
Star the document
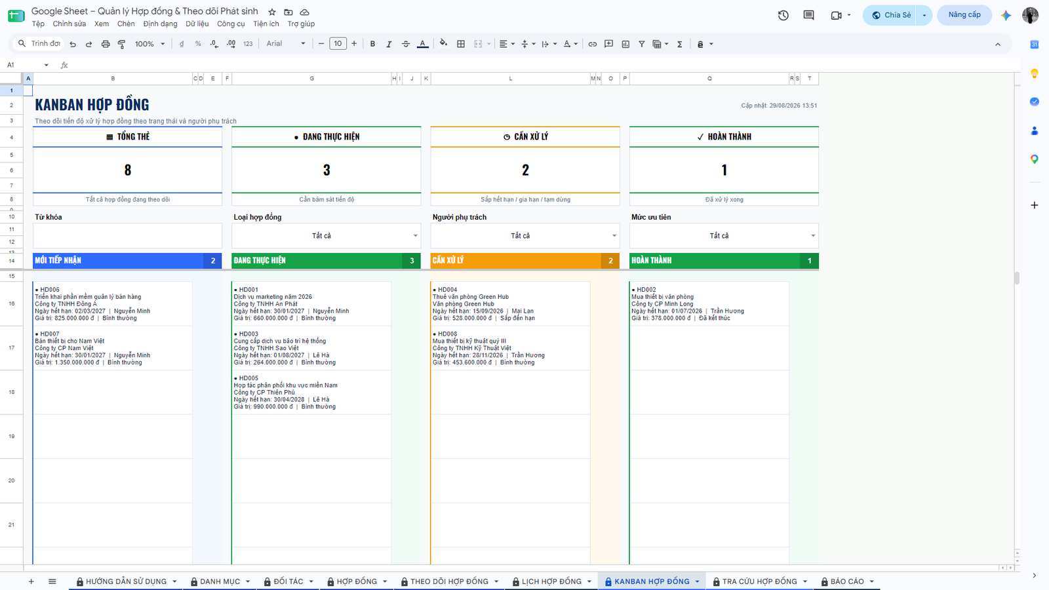coord(272,12)
